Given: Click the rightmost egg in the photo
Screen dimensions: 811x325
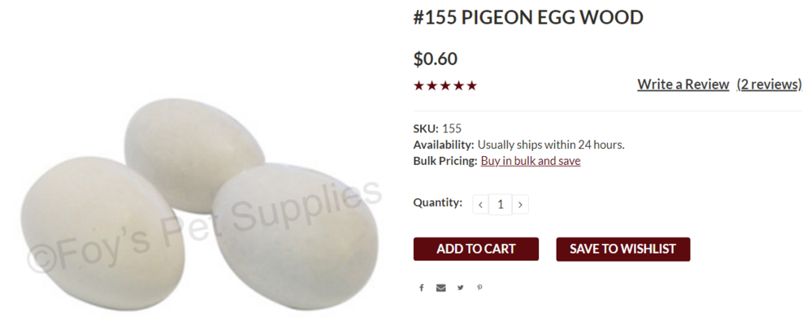Looking at the screenshot, I should pos(296,236).
